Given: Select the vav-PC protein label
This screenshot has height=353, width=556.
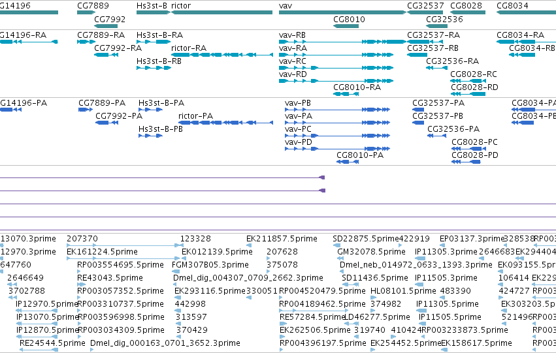Looking at the screenshot, I should tap(298, 129).
